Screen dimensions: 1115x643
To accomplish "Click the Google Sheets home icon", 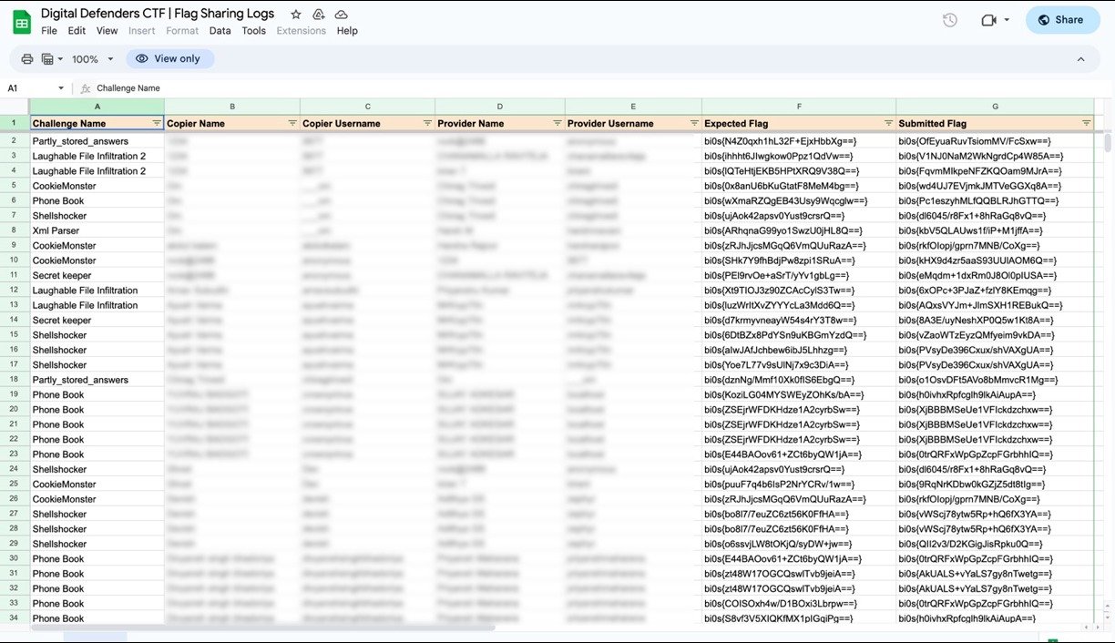I will pos(22,21).
